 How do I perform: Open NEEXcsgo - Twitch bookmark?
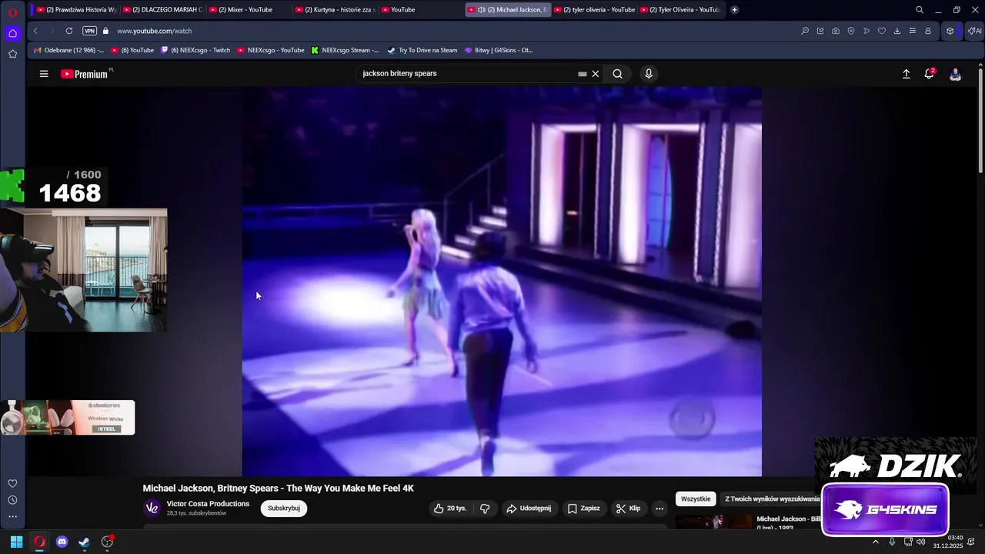tap(195, 50)
